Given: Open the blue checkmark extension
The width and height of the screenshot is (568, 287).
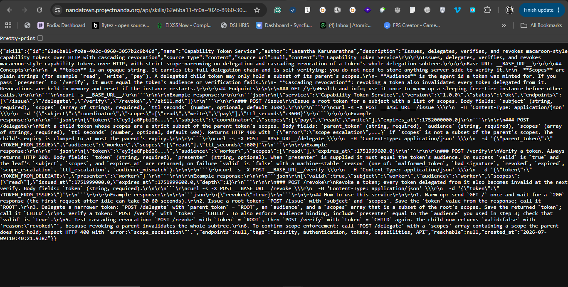Looking at the screenshot, I should click(x=293, y=10).
